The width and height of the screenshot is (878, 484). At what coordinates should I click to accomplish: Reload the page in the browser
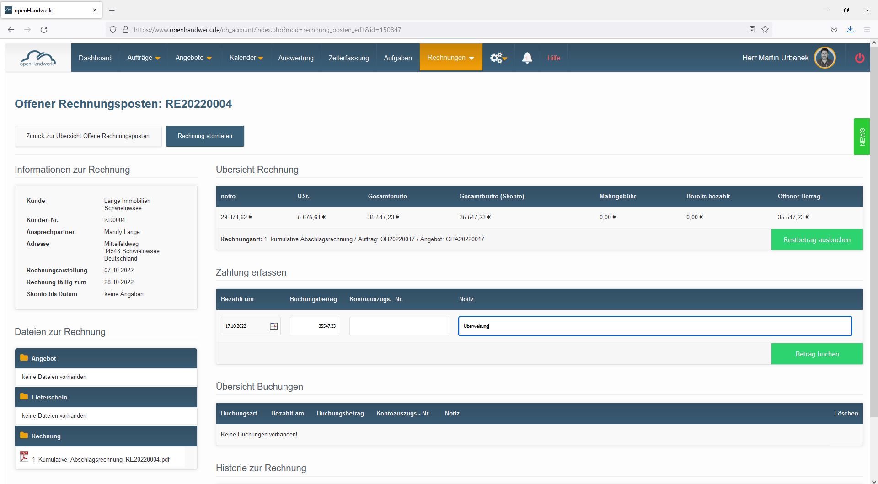point(44,30)
